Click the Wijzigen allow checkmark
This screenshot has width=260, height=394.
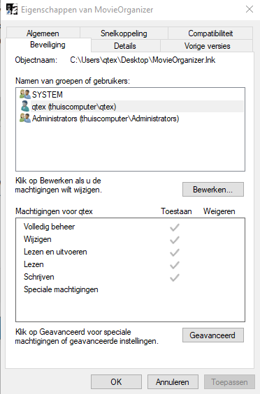[174, 240]
